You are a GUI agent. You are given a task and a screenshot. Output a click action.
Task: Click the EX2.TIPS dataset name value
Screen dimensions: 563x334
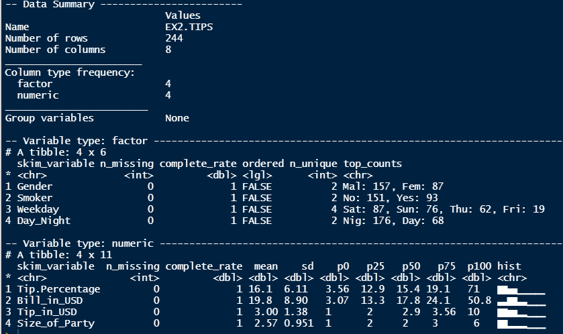(189, 26)
